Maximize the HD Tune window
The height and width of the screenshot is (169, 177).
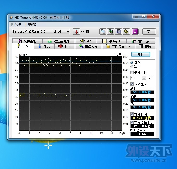[x=144, y=17]
